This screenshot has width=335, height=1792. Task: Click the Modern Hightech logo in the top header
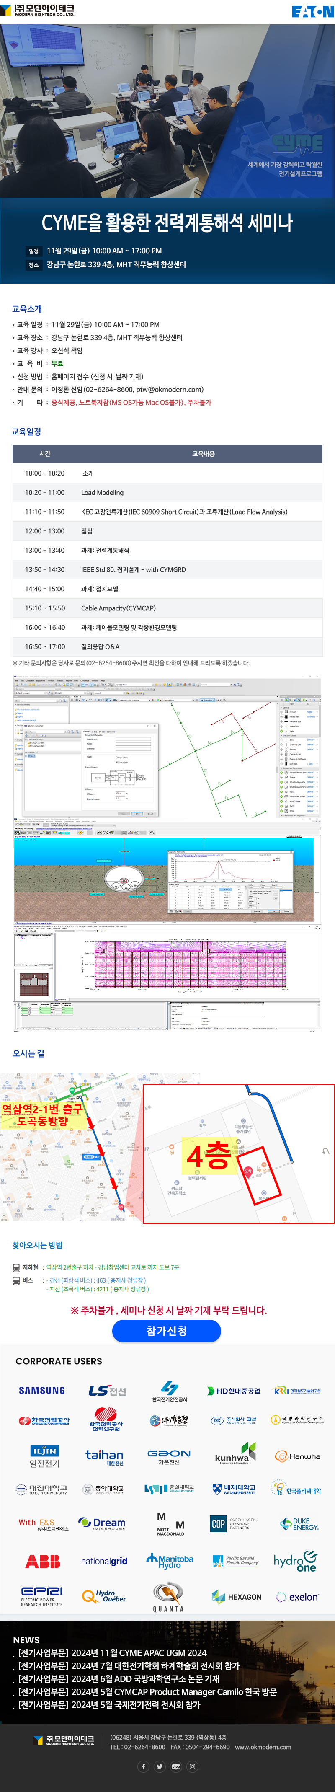pyautogui.click(x=38, y=10)
